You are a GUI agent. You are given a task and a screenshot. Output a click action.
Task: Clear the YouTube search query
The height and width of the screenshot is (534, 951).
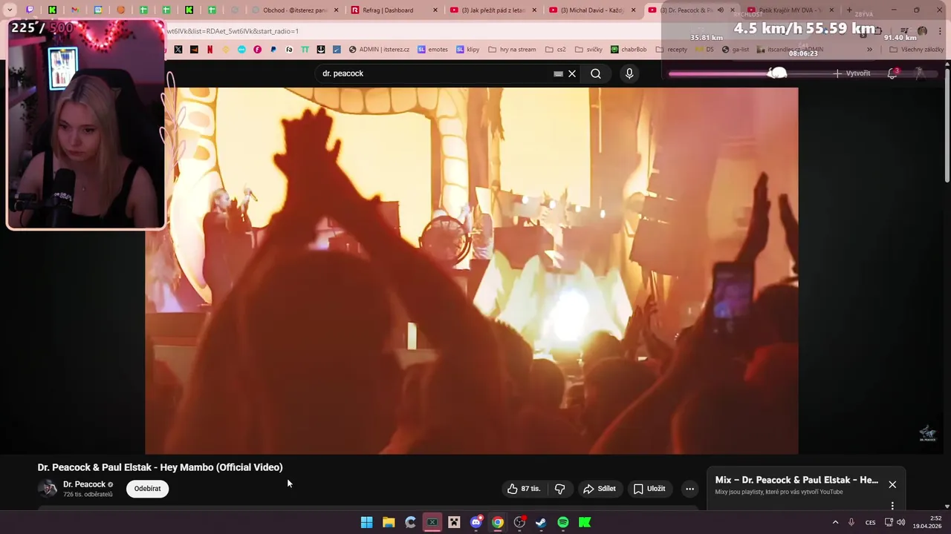pos(572,73)
